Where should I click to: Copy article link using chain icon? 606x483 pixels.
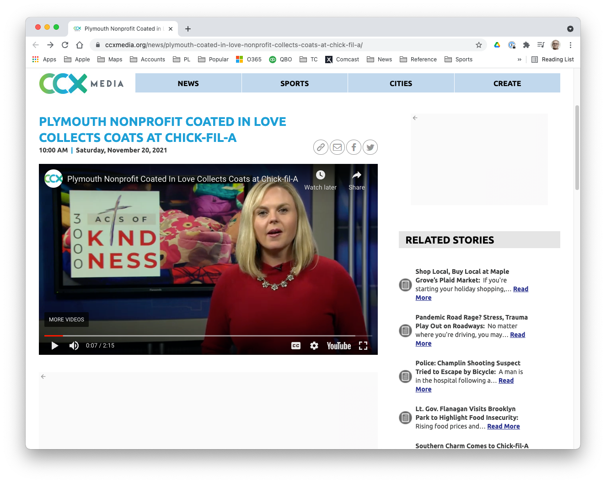[x=321, y=147]
